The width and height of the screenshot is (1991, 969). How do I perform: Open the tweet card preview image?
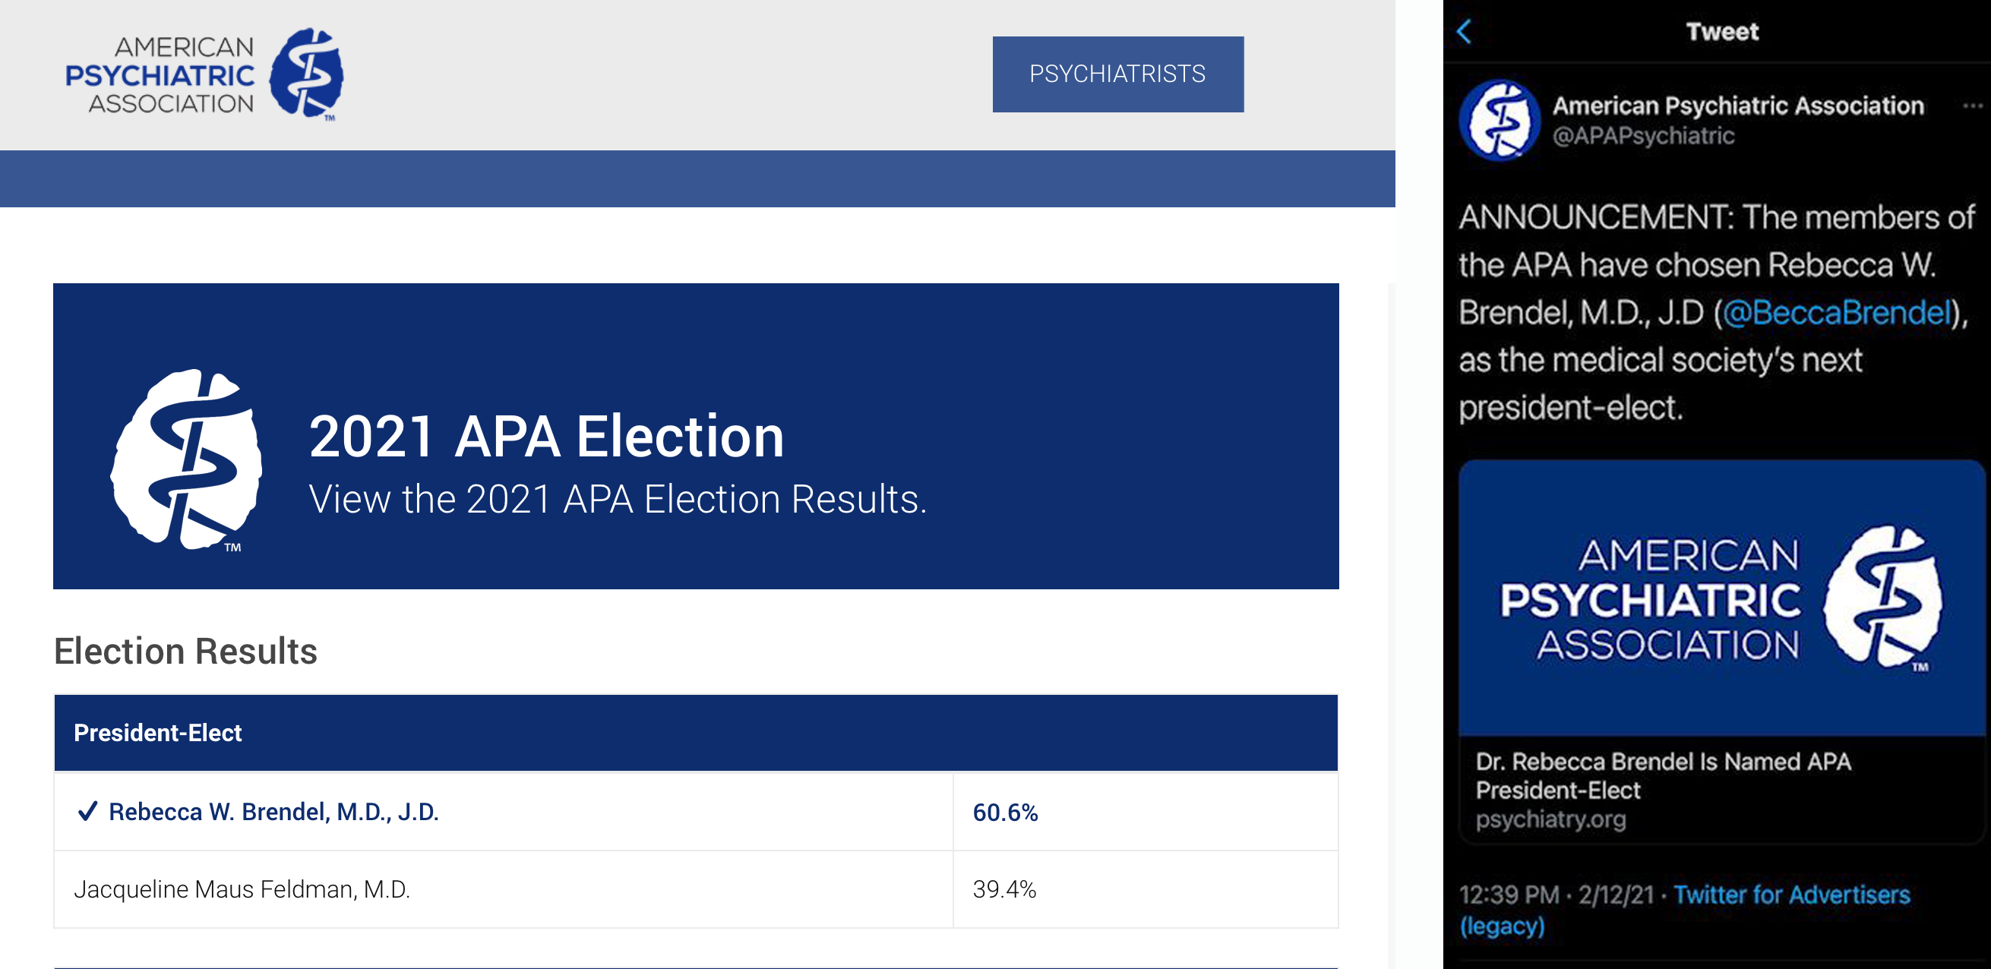click(x=1721, y=598)
